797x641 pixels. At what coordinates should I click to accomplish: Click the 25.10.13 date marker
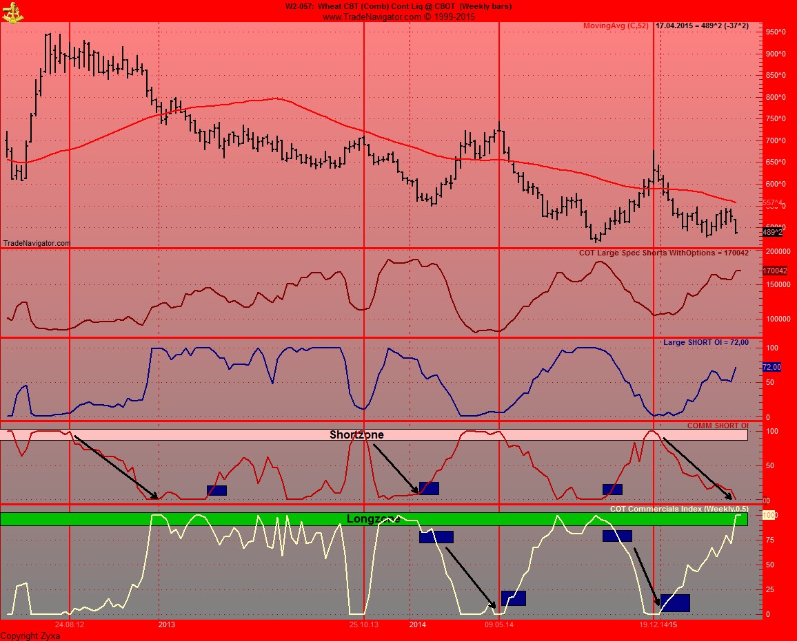tap(363, 624)
